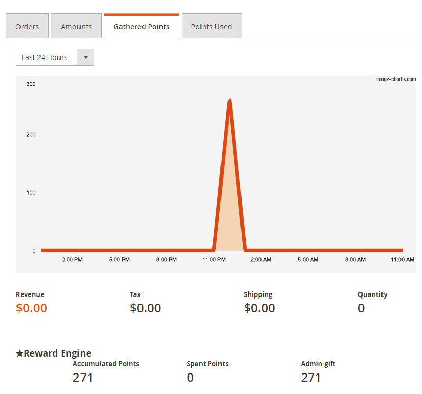Switch to the Amounts tab
The width and height of the screenshot is (422, 394).
(x=76, y=26)
